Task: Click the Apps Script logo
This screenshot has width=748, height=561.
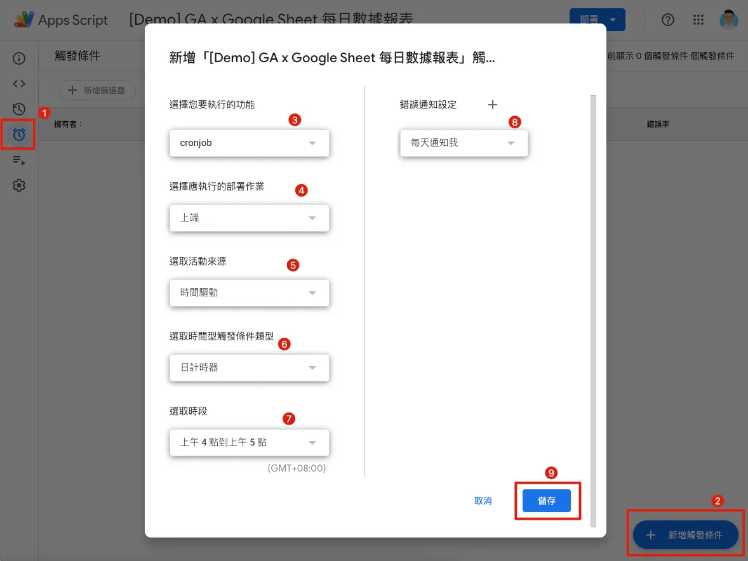Action: pos(24,20)
